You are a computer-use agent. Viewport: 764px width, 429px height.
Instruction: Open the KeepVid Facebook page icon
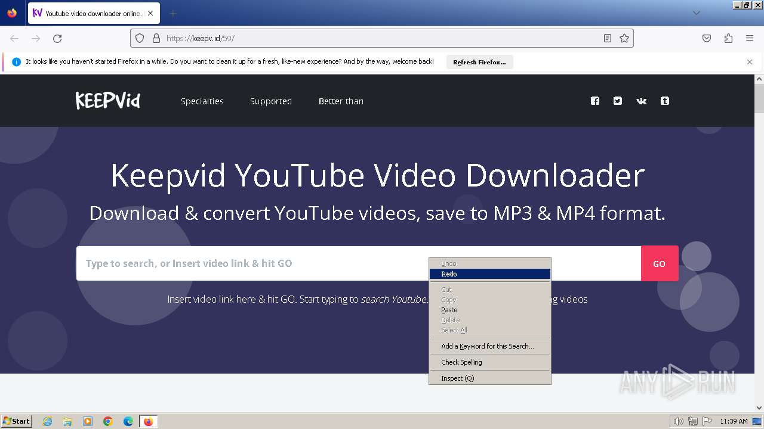point(595,101)
